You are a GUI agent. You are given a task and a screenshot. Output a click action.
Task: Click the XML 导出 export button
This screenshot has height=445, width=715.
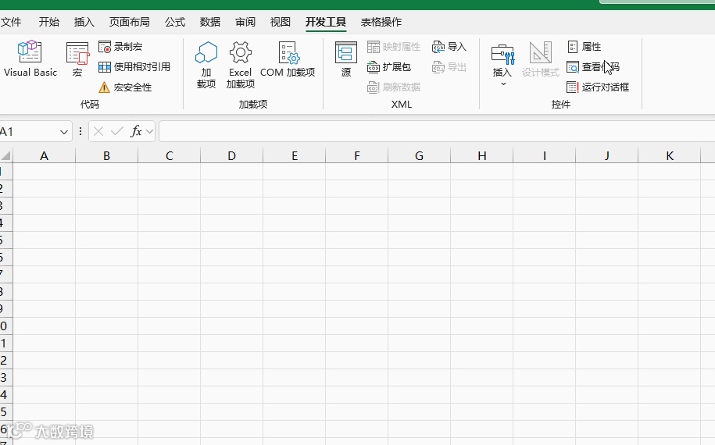[x=449, y=67]
